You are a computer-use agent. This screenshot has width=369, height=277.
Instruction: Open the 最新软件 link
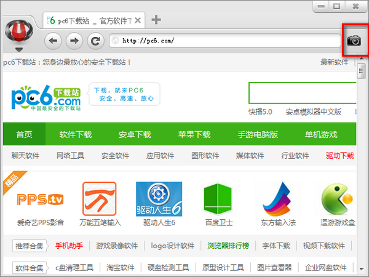[334, 62]
